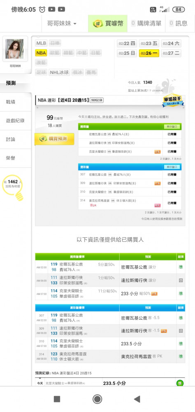This screenshot has width=195, height=412.
Task: Click the orange tag on game 309 row
Action: click(157, 183)
